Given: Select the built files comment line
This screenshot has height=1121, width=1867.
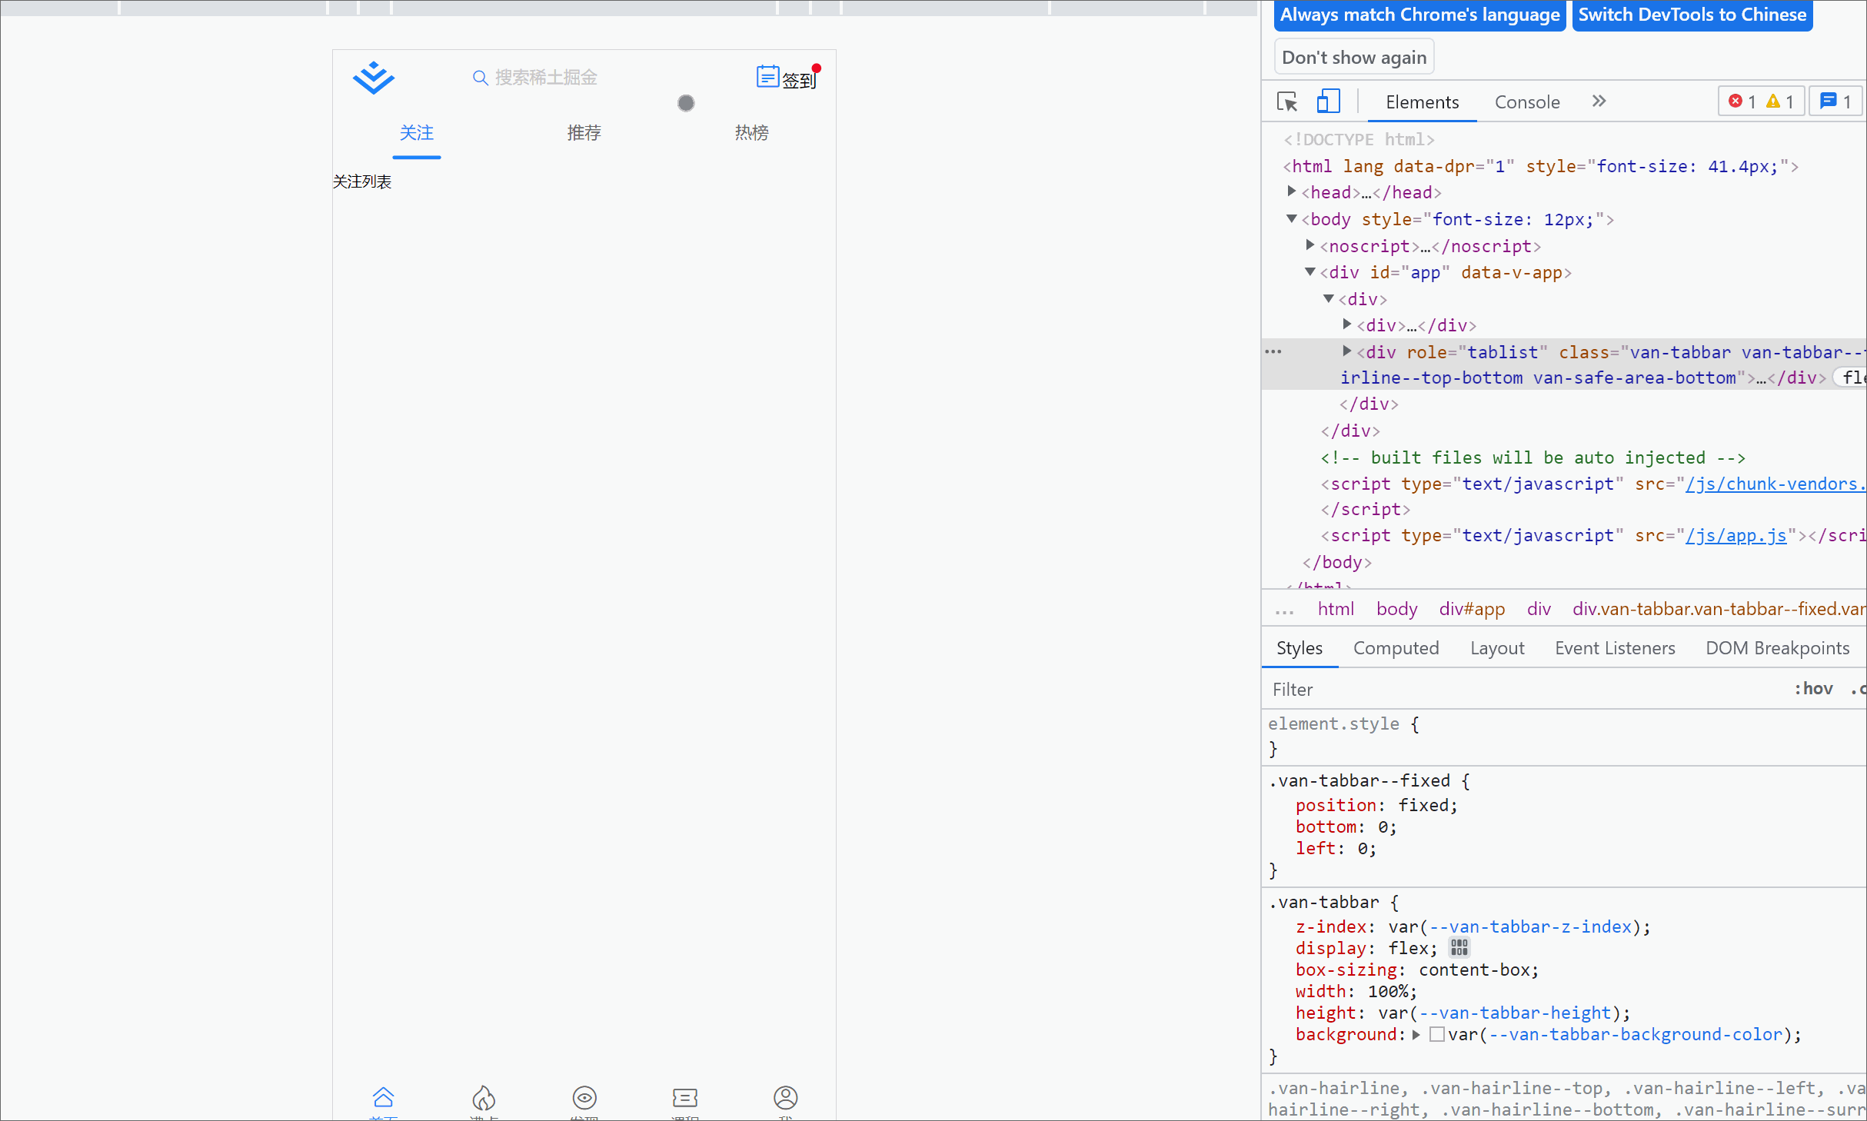Looking at the screenshot, I should pyautogui.click(x=1533, y=457).
